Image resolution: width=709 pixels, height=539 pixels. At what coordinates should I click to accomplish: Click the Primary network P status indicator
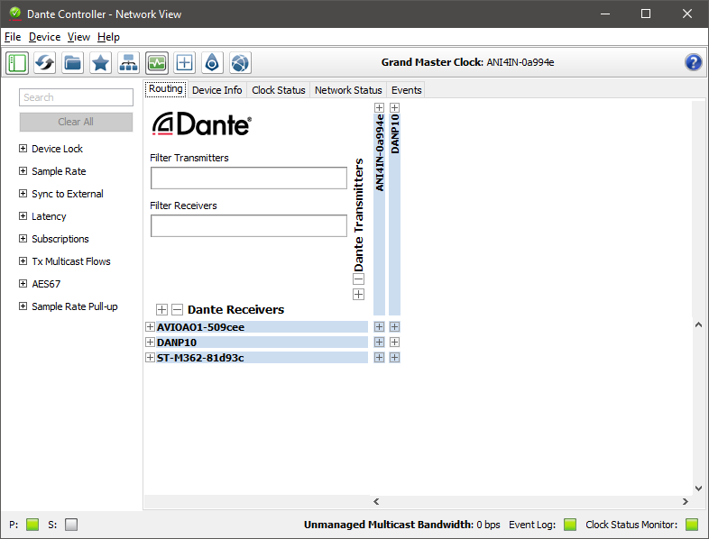click(x=32, y=525)
